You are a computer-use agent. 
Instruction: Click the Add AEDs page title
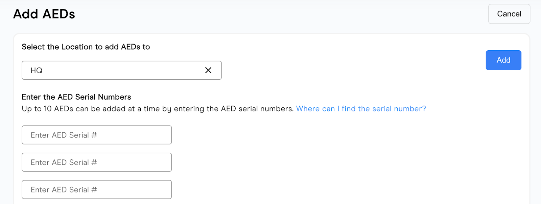[44, 14]
